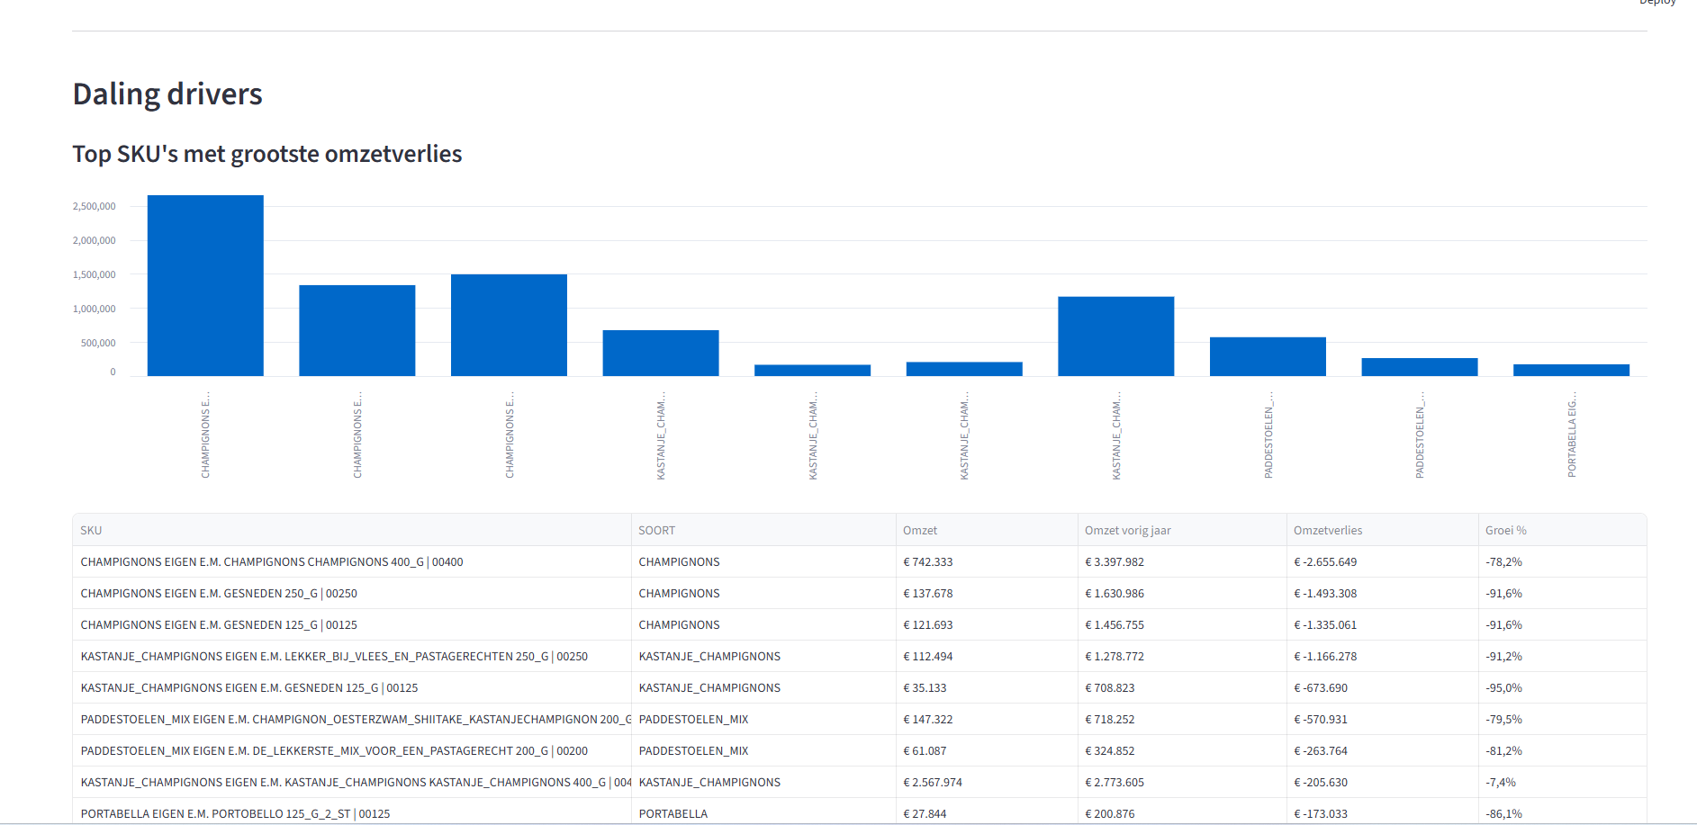Select the SKU cell 'CHAMPIGNONS EIGEN E.M. CHAMPIGNONS CHAMPIGNONS 400_G'
The height and width of the screenshot is (825, 1697).
tap(352, 561)
